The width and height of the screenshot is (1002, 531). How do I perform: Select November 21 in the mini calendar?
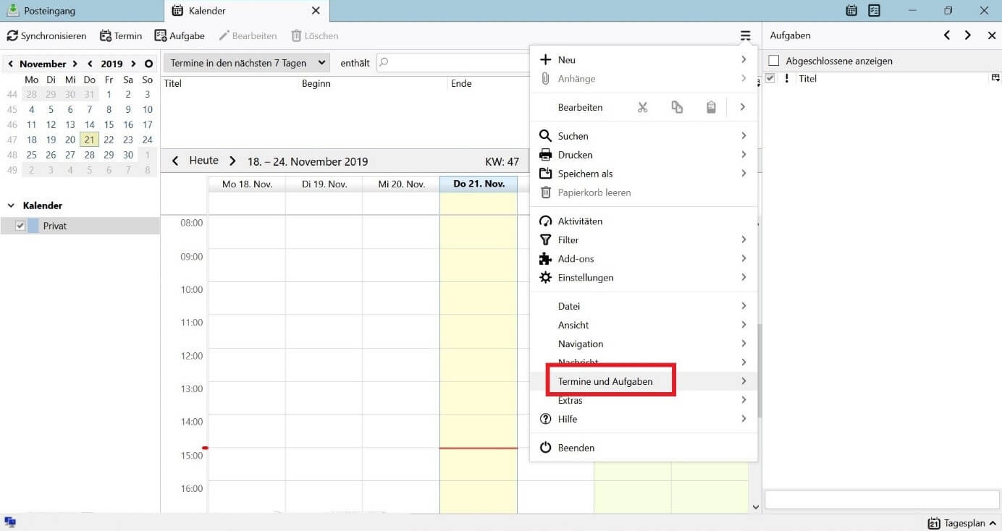point(89,140)
